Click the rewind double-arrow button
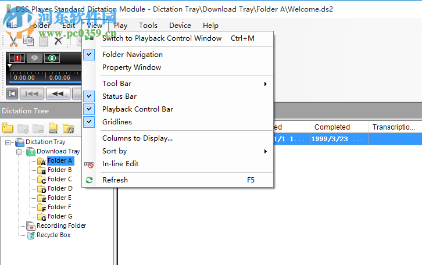Viewport: 422px width, 265px height. [x=58, y=94]
